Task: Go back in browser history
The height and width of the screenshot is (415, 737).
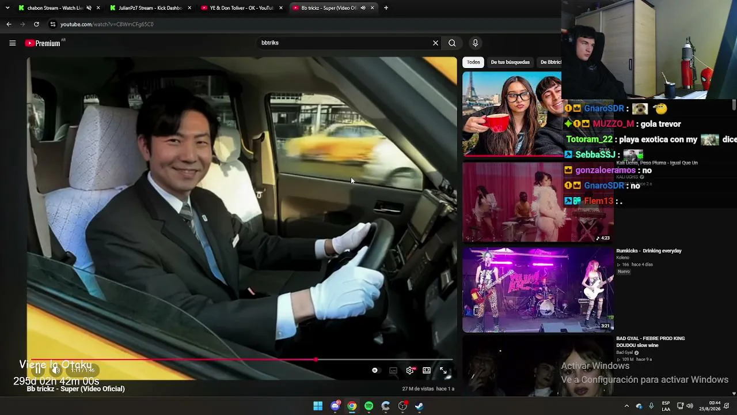Action: [9, 24]
